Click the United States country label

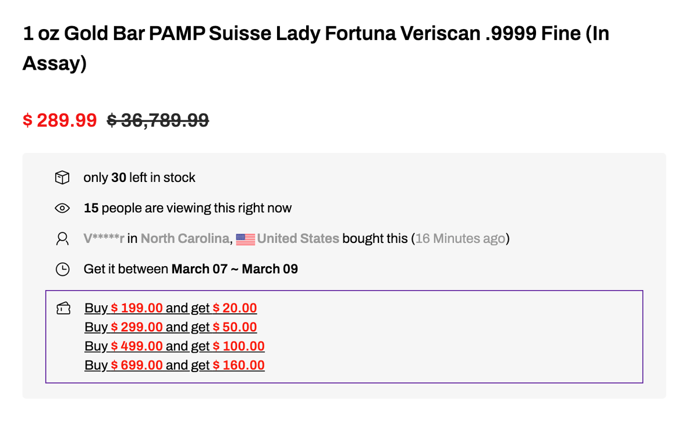pos(298,238)
